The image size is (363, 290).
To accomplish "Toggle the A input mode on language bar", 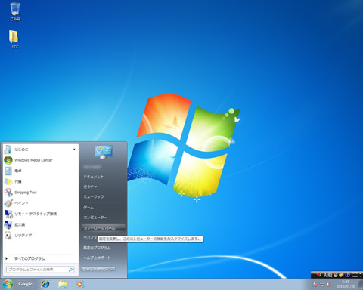I will click(326, 275).
